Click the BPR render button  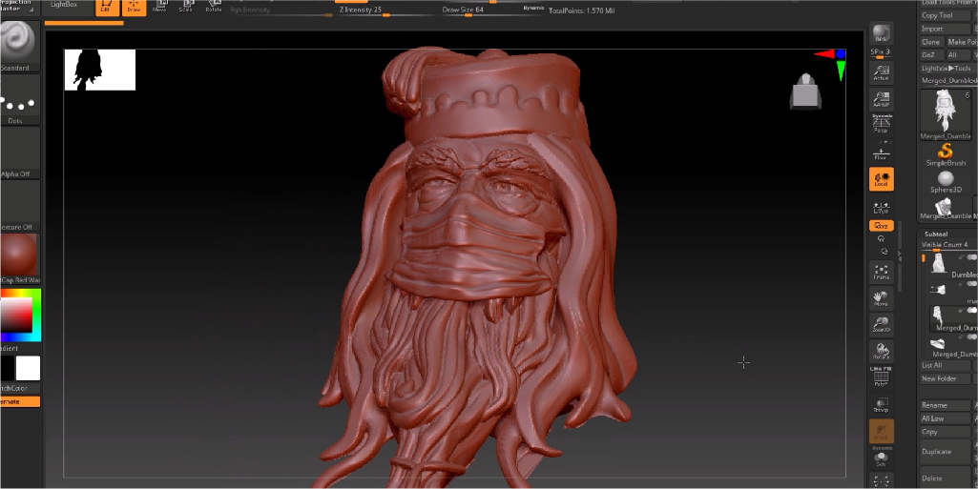click(882, 33)
